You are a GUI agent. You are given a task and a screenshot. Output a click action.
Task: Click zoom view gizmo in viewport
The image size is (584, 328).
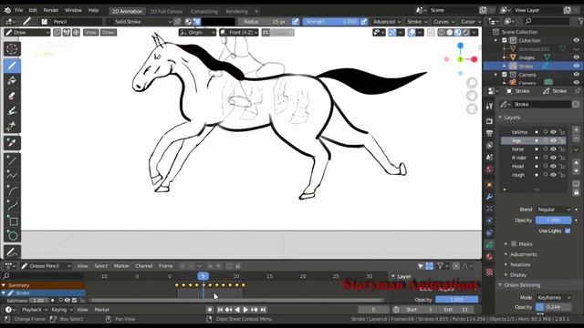(x=472, y=83)
